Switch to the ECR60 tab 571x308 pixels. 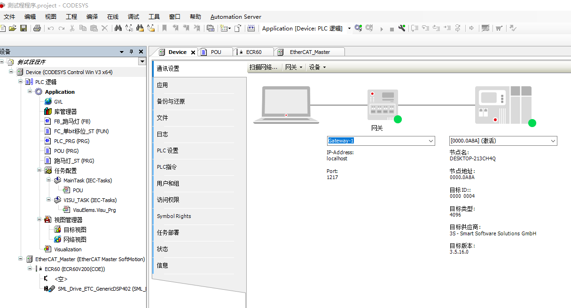coord(254,52)
